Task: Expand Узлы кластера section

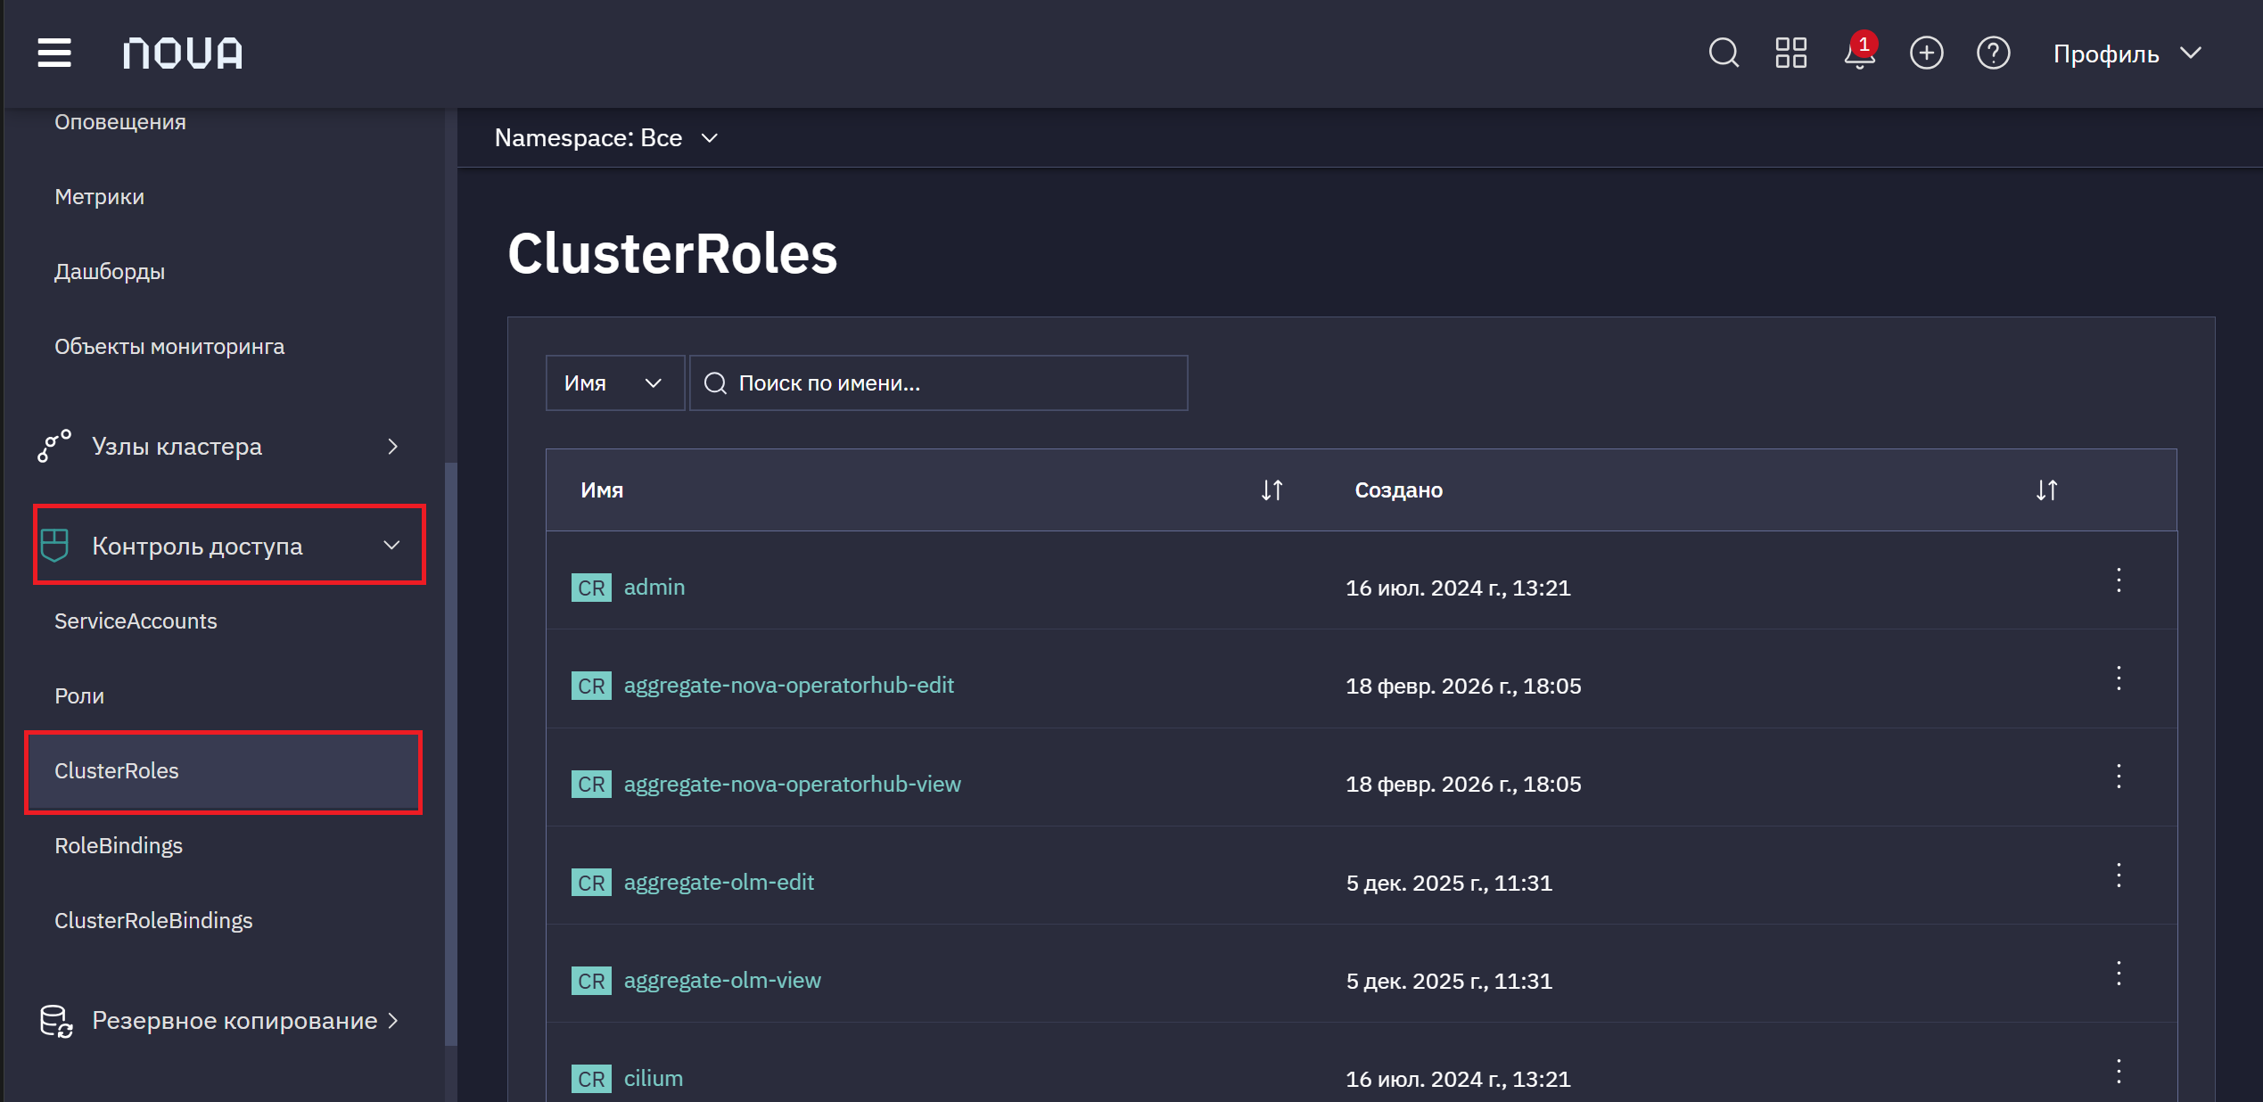Action: coord(219,447)
